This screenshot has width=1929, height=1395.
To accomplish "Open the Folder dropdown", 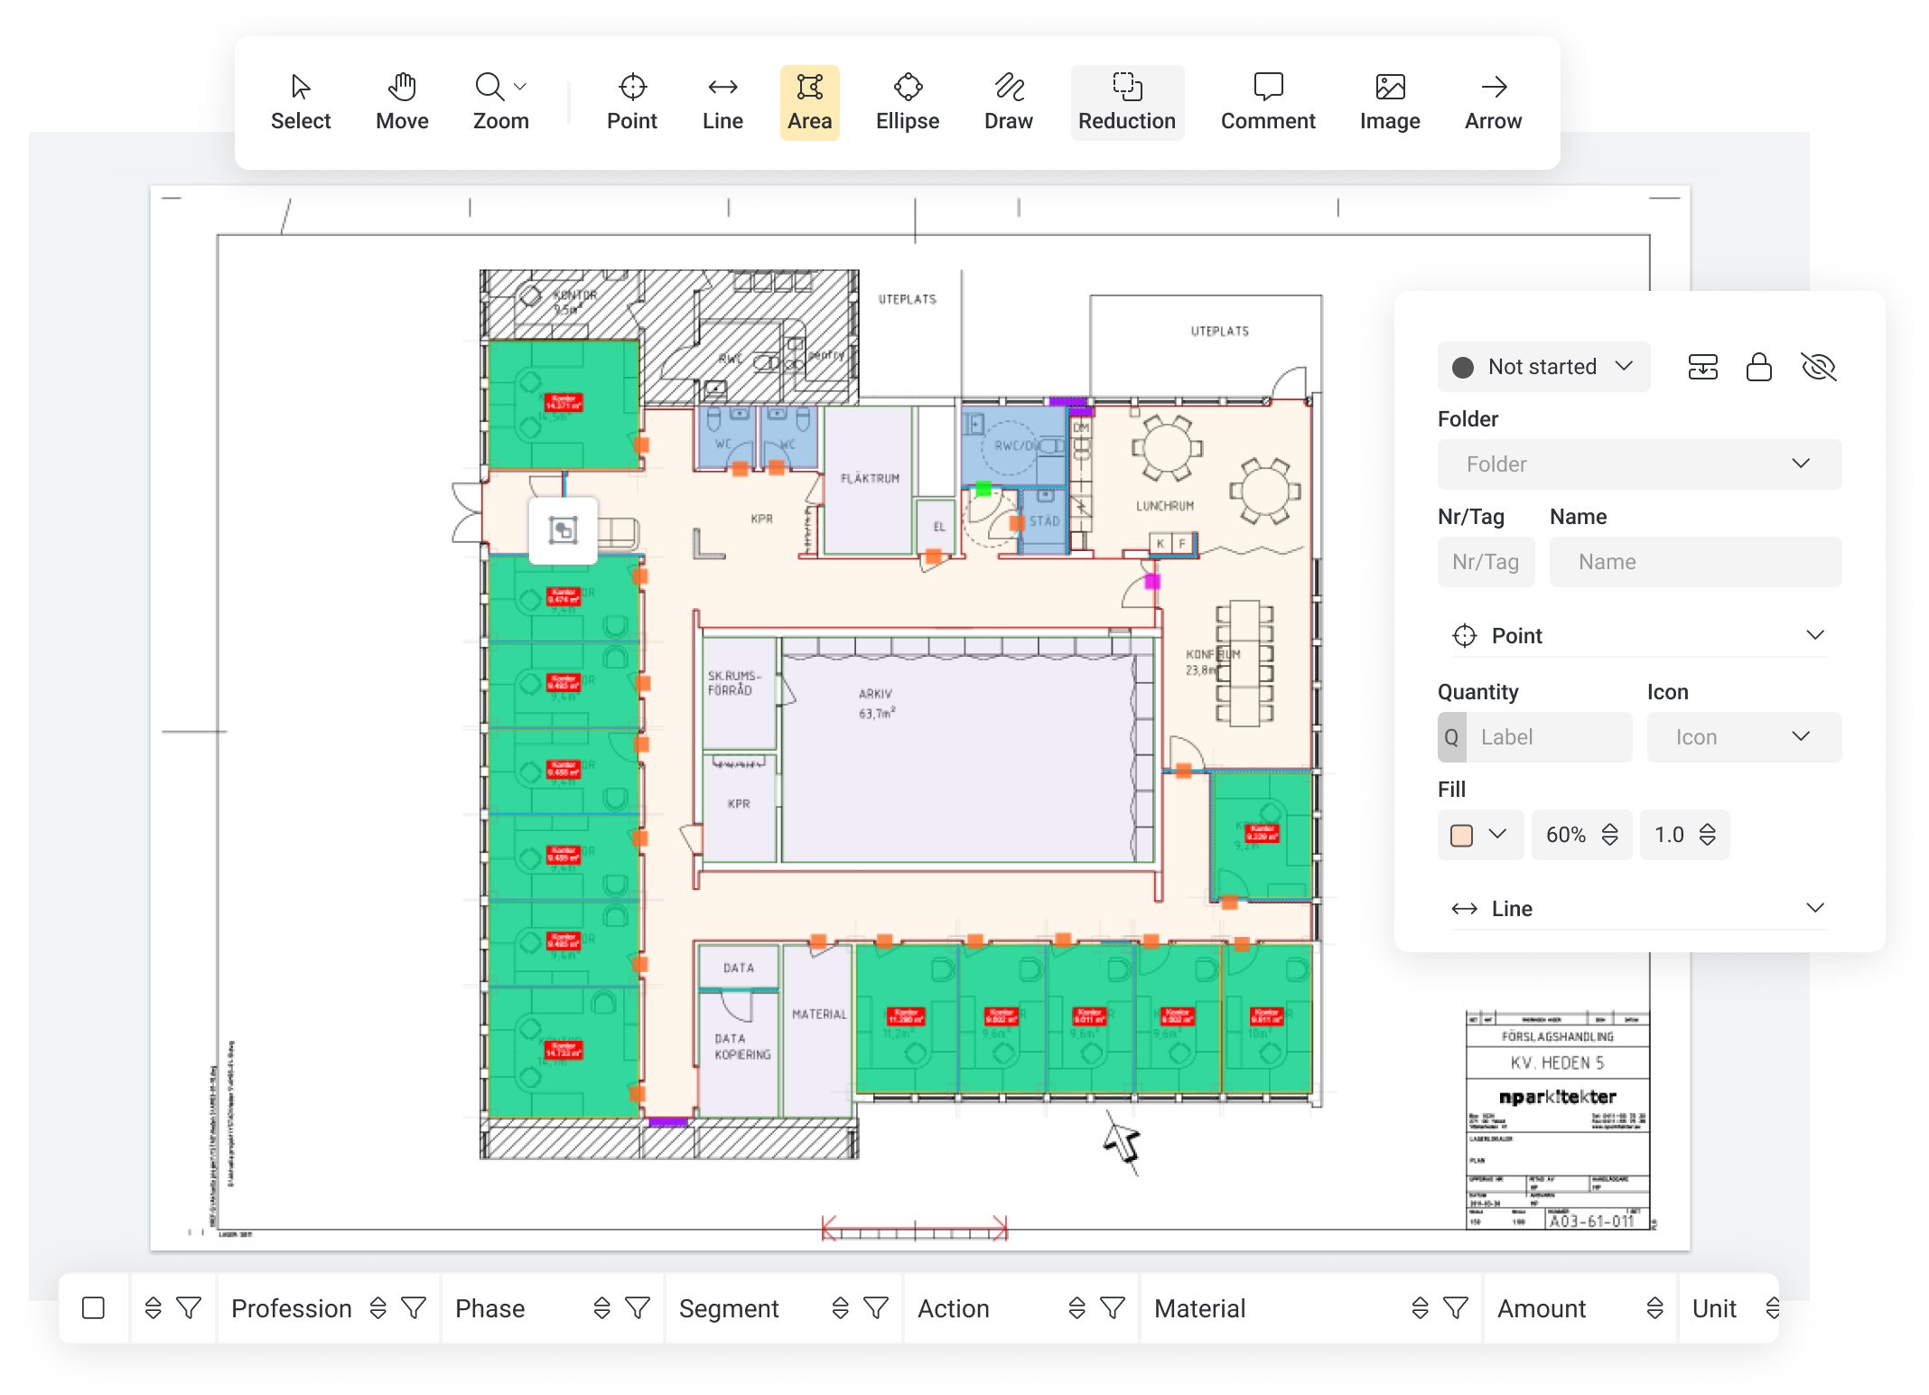I will tap(1638, 464).
